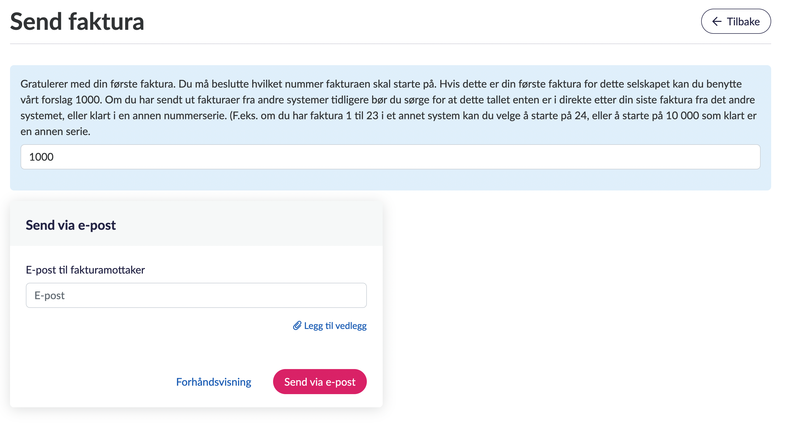Viewport: 787px width, 430px height.
Task: Focus the invoice number field showing 1000
Action: 390,157
